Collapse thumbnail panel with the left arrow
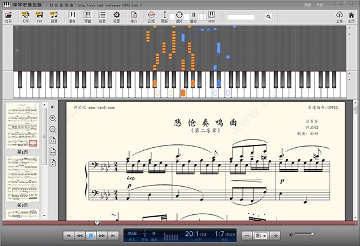This screenshot has height=246, width=360. point(53,107)
